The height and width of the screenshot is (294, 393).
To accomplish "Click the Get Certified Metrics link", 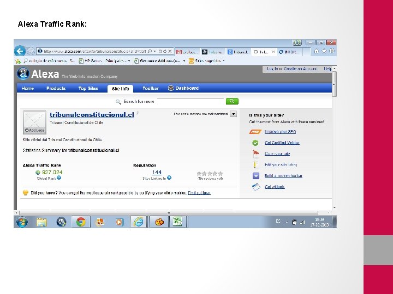I will coord(282,143).
